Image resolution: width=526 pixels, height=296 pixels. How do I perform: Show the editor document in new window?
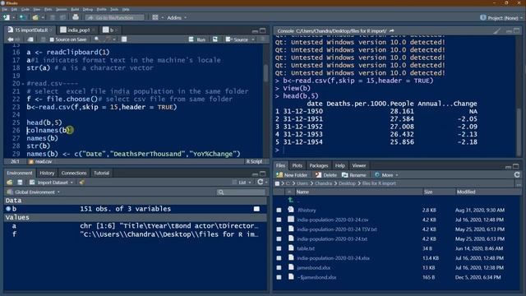[x=30, y=39]
